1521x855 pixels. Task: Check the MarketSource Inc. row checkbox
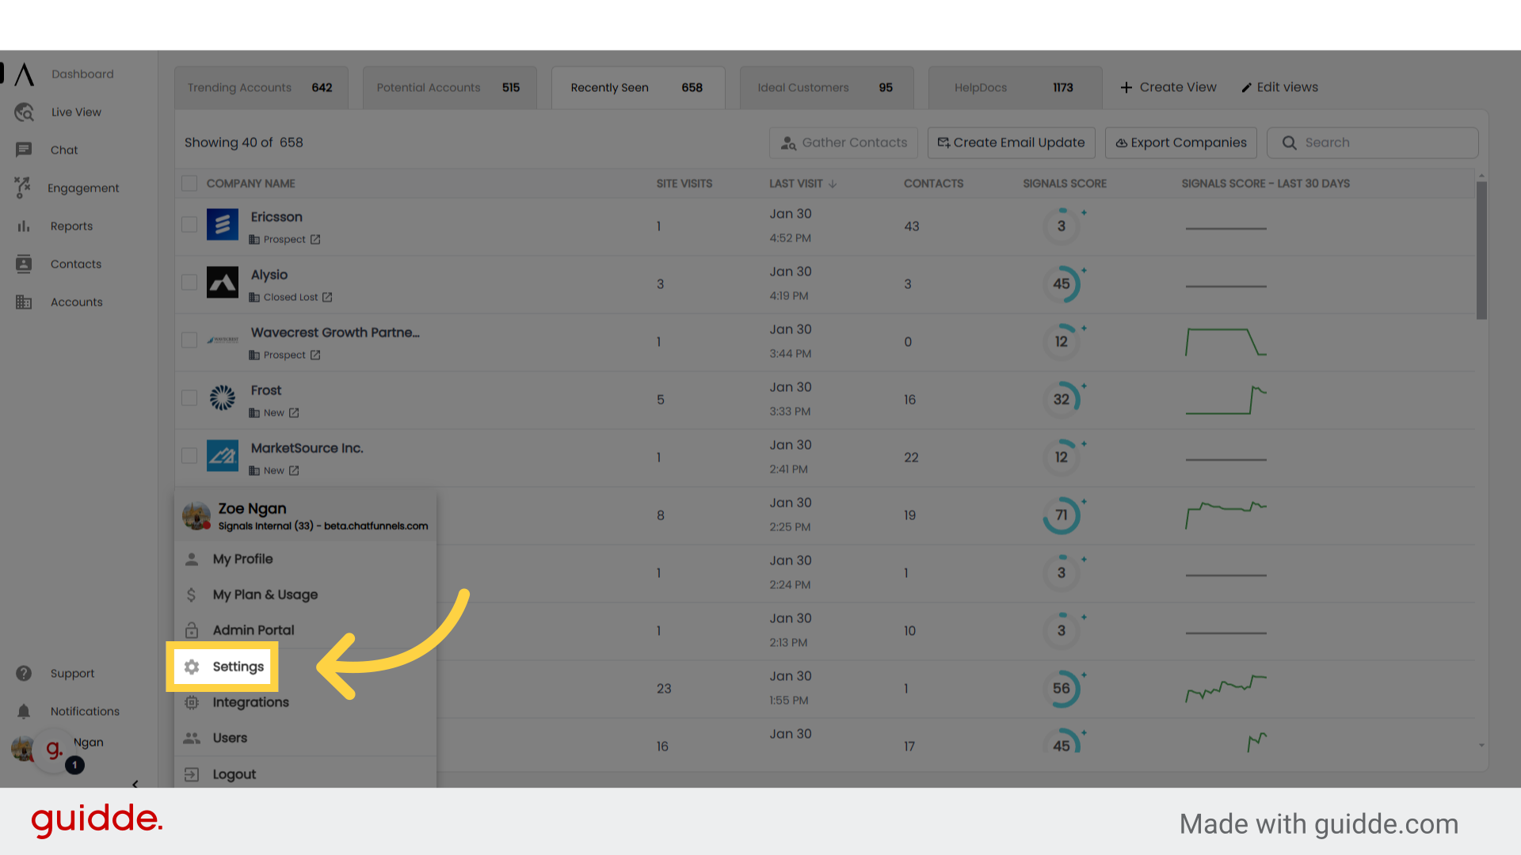point(189,456)
